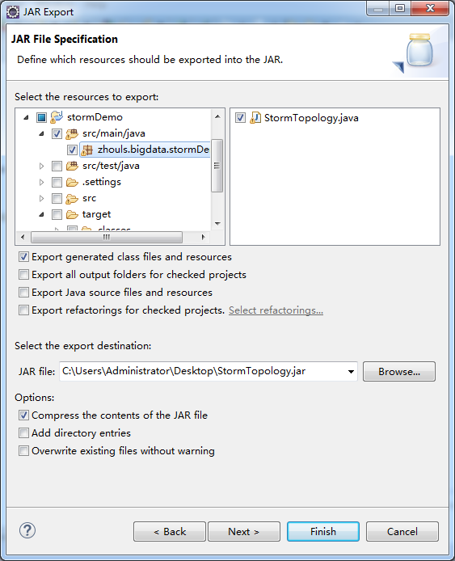Image resolution: width=455 pixels, height=561 pixels.
Task: Collapse the stormDemo project node
Action: [26, 117]
